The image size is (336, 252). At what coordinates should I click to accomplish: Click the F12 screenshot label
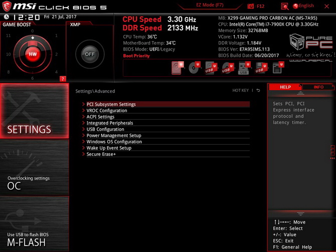pyautogui.click(x=260, y=6)
